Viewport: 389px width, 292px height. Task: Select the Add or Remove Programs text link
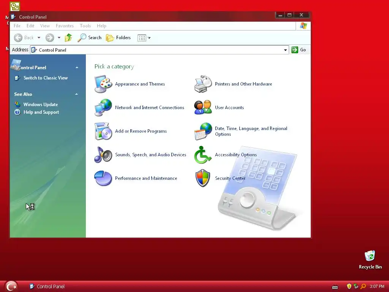click(141, 131)
